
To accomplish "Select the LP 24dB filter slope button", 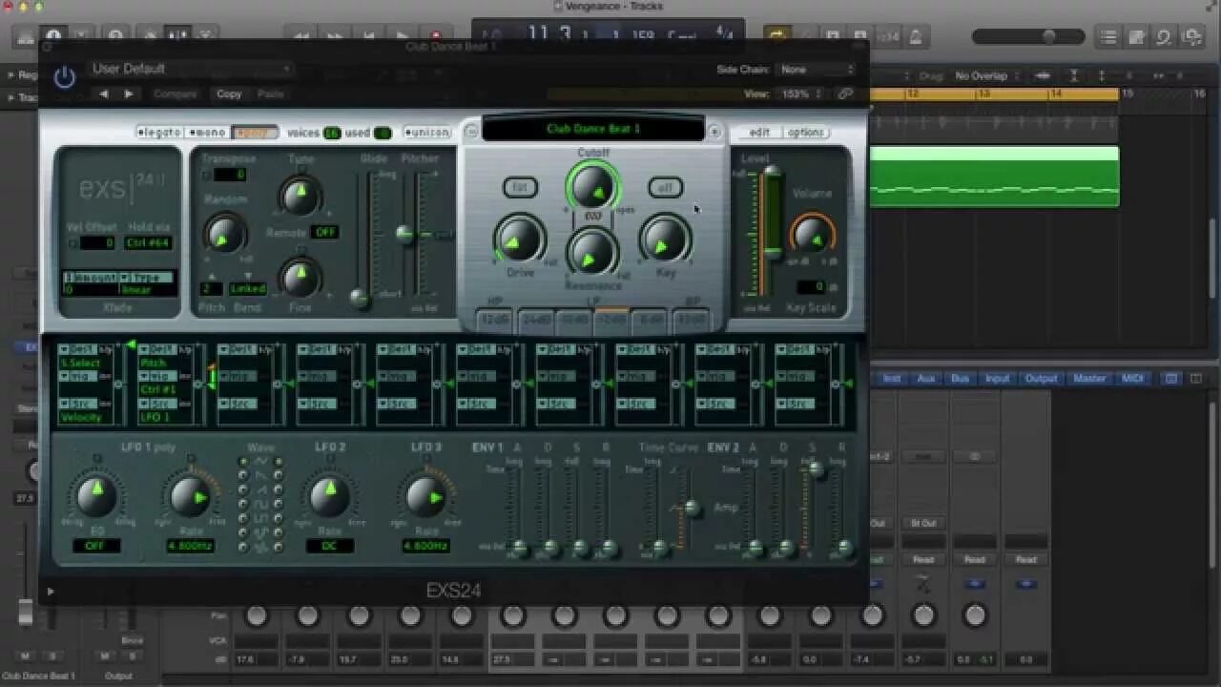I will [x=537, y=321].
